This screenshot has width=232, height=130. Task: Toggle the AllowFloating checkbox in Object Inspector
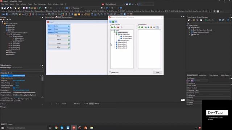click(x=14, y=83)
